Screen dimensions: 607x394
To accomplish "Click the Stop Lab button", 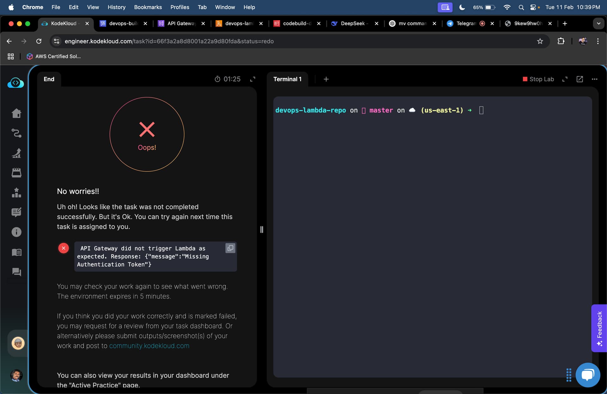I will [x=538, y=79].
